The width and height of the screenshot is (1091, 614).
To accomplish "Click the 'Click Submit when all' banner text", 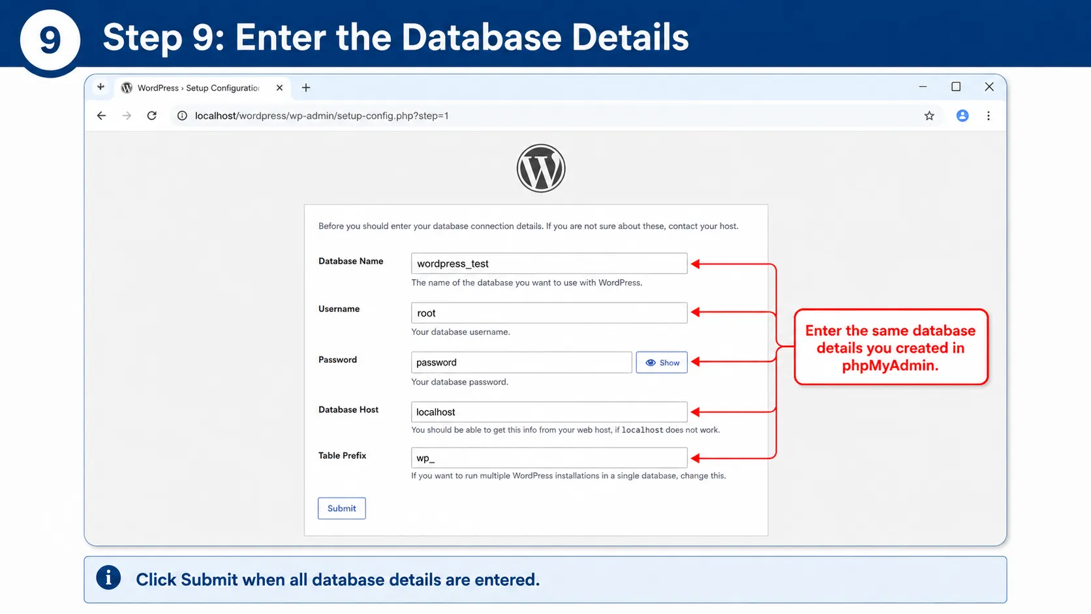I will 337,580.
